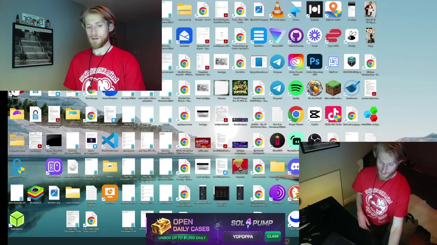Viewport: 437px width, 245px height.
Task: Launch the Proton VPN shortcut
Action: 277,36
